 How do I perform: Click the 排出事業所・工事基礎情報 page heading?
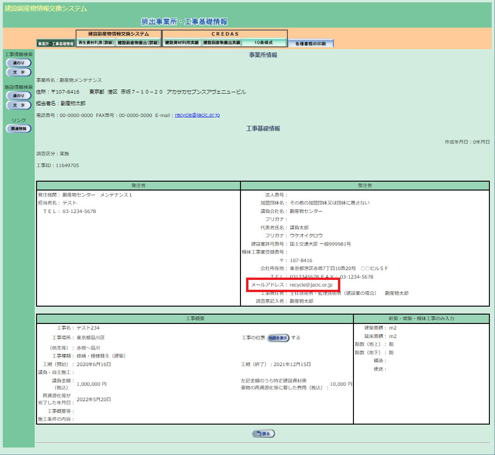[x=184, y=22]
